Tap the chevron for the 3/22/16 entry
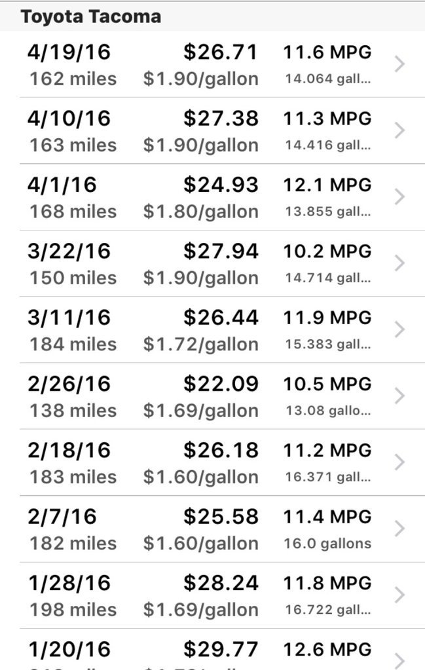 [399, 263]
